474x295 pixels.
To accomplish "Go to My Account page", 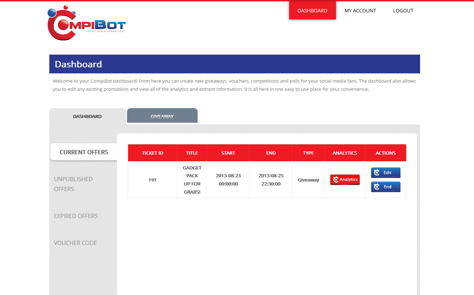I will tap(360, 11).
